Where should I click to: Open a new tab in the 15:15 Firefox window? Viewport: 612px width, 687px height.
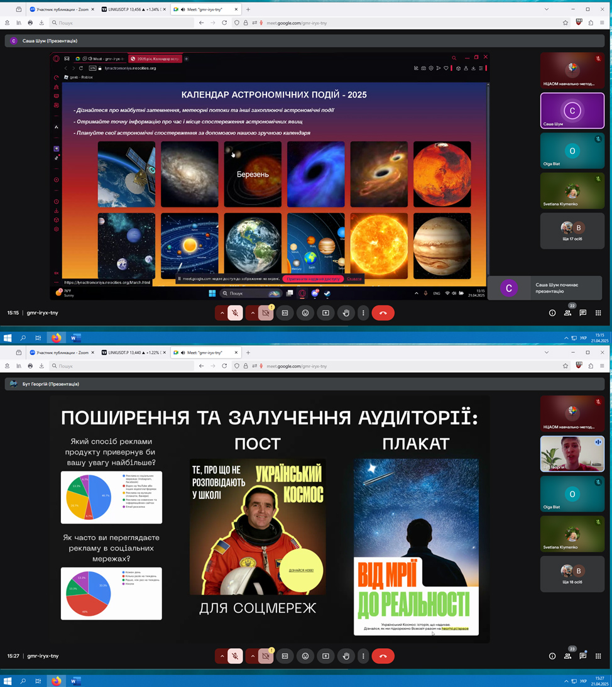pos(248,9)
